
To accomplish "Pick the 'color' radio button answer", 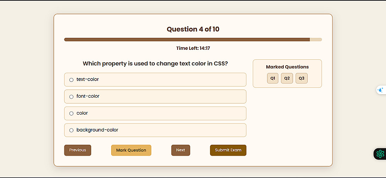I will pyautogui.click(x=71, y=114).
